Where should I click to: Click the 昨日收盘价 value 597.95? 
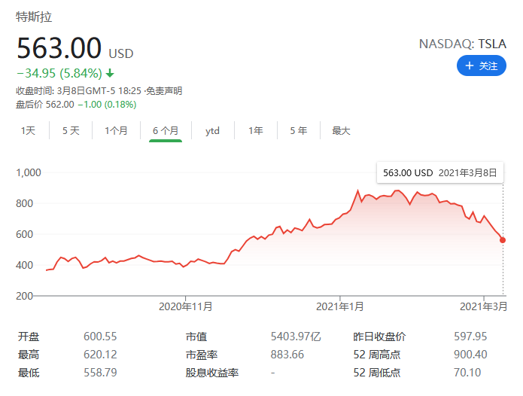[x=470, y=337]
